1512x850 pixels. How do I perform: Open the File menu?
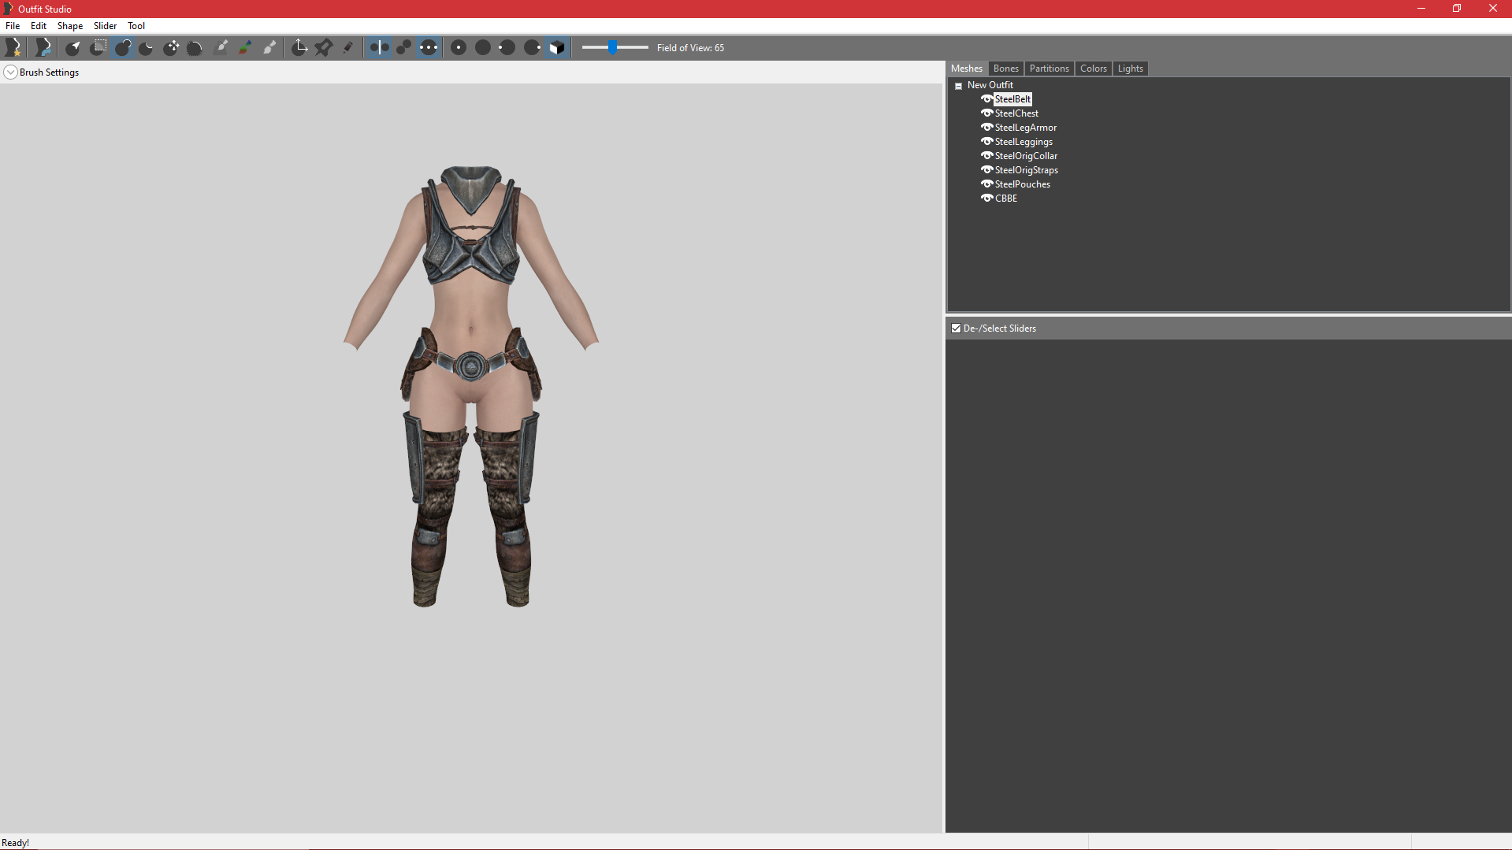coord(13,26)
